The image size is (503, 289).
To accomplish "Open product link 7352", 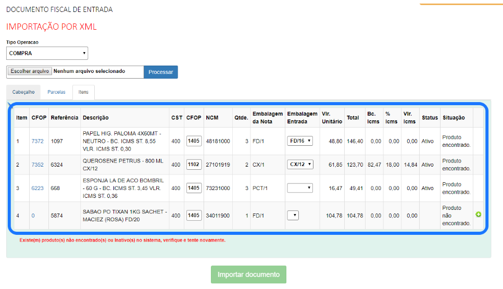I will coord(37,165).
